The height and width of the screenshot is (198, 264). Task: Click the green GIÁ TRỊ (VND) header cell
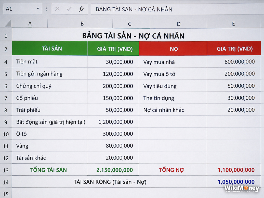[113, 49]
